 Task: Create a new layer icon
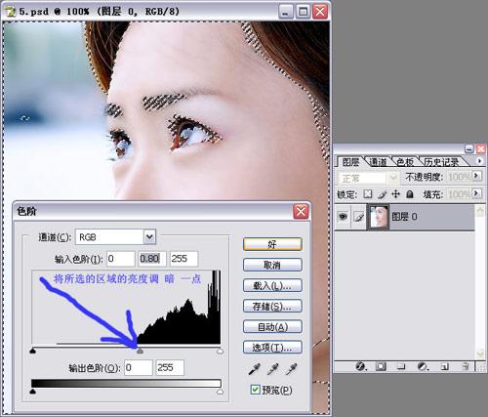pyautogui.click(x=444, y=367)
